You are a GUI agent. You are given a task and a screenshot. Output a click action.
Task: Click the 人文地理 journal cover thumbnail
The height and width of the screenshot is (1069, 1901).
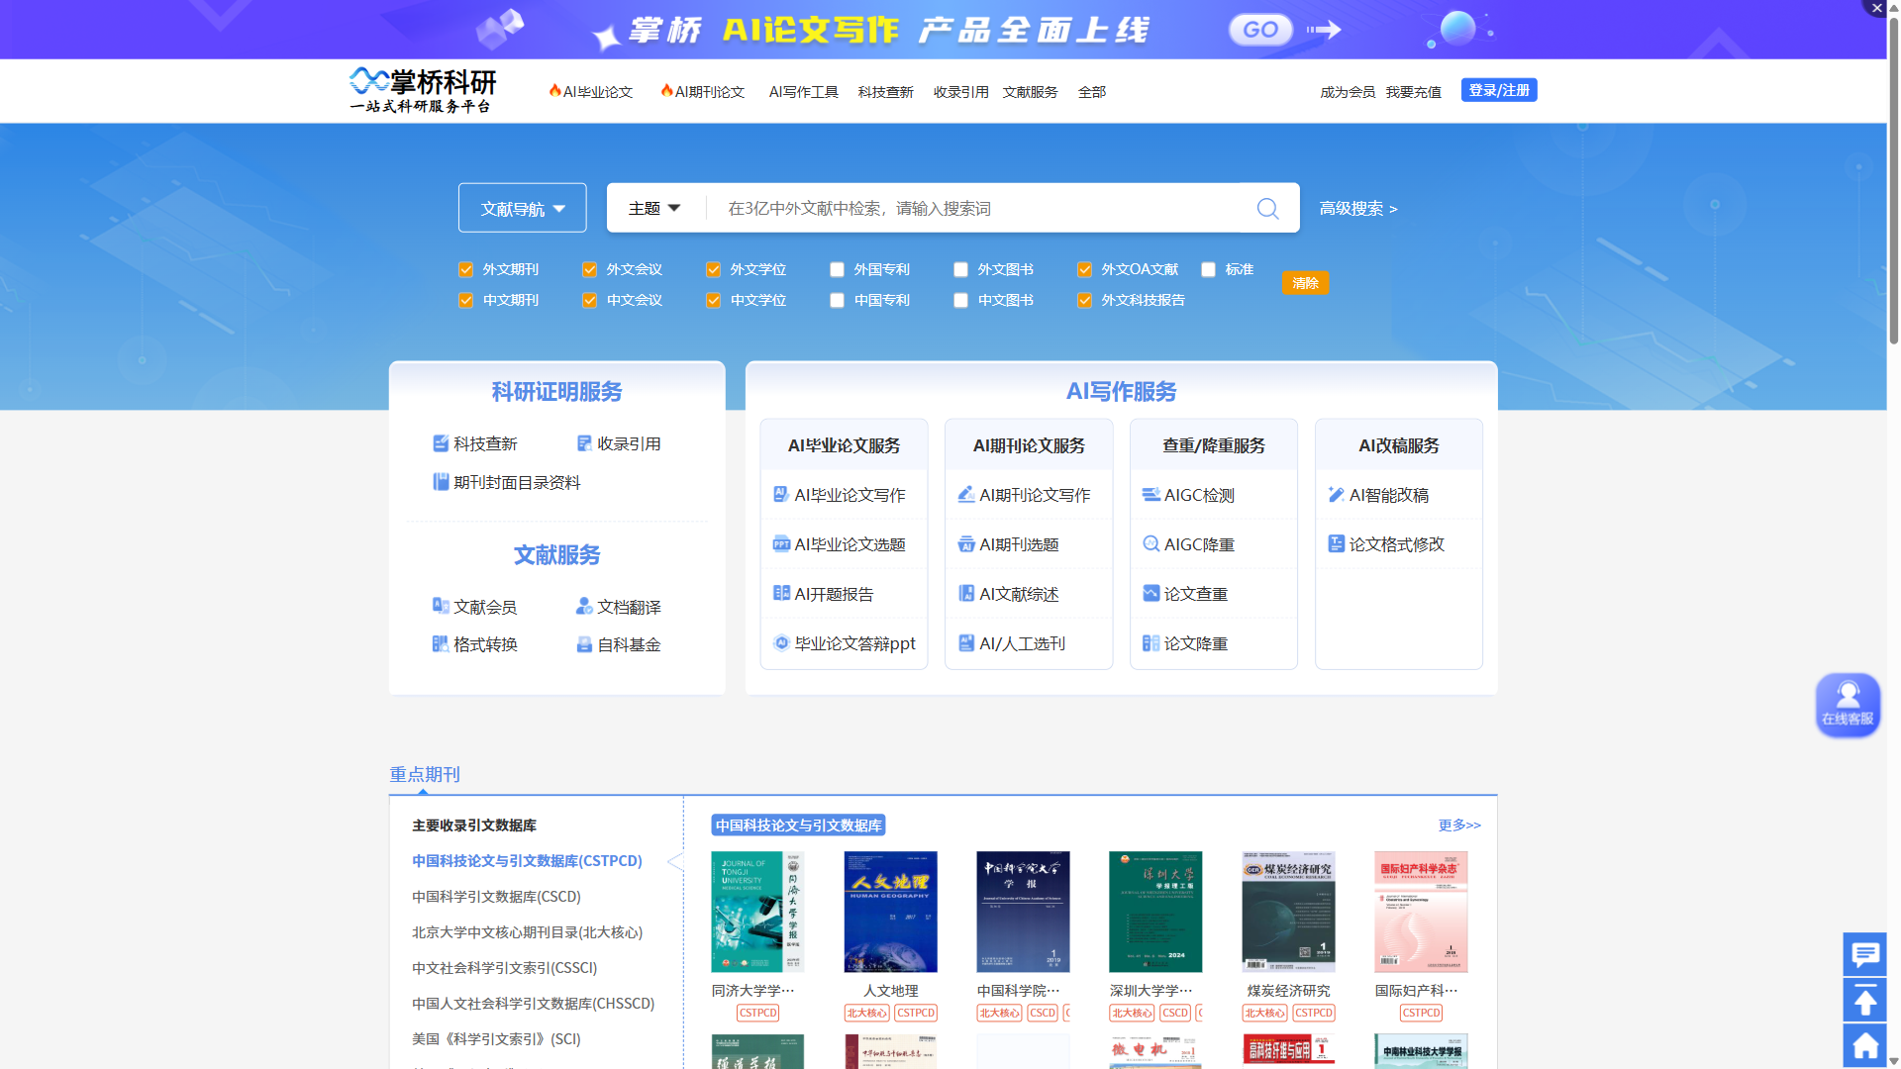click(x=890, y=912)
